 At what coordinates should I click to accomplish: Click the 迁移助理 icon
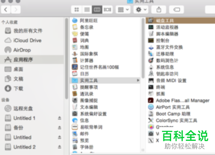[x=151, y=54]
